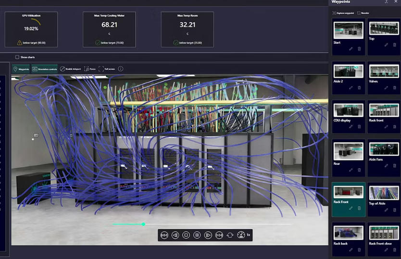Click the Reorder waypoints button

(x=363, y=13)
